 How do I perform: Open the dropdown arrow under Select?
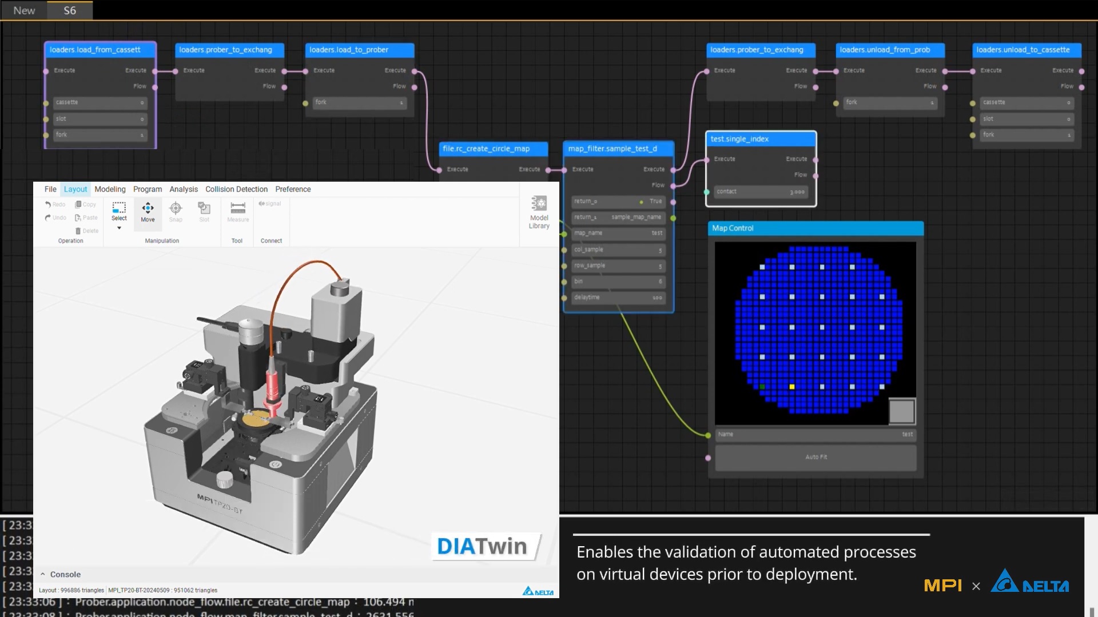(x=119, y=229)
